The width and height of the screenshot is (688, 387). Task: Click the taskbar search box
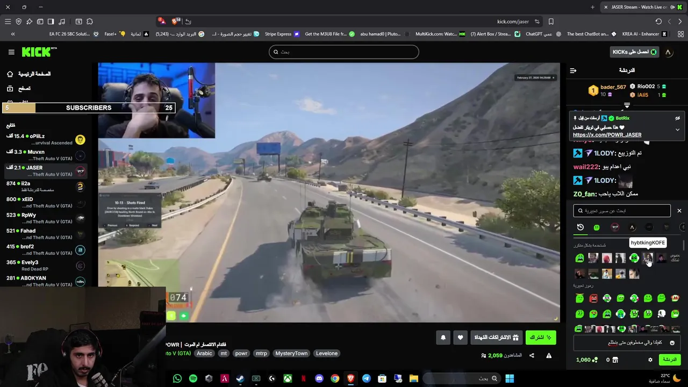pos(462,378)
